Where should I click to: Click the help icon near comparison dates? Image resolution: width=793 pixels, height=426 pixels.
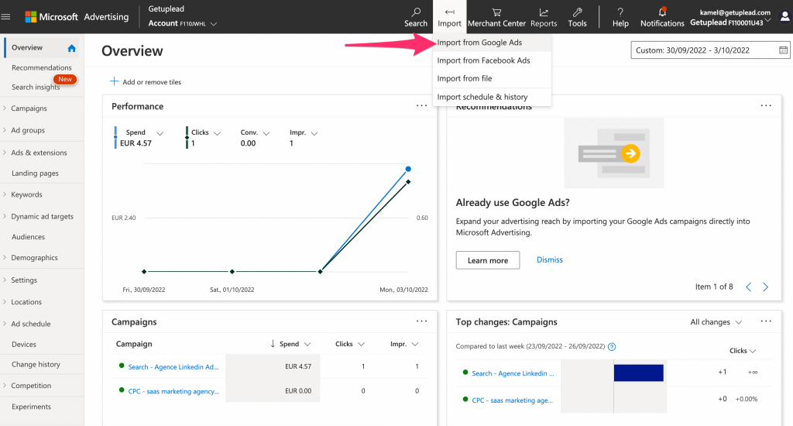[612, 346]
